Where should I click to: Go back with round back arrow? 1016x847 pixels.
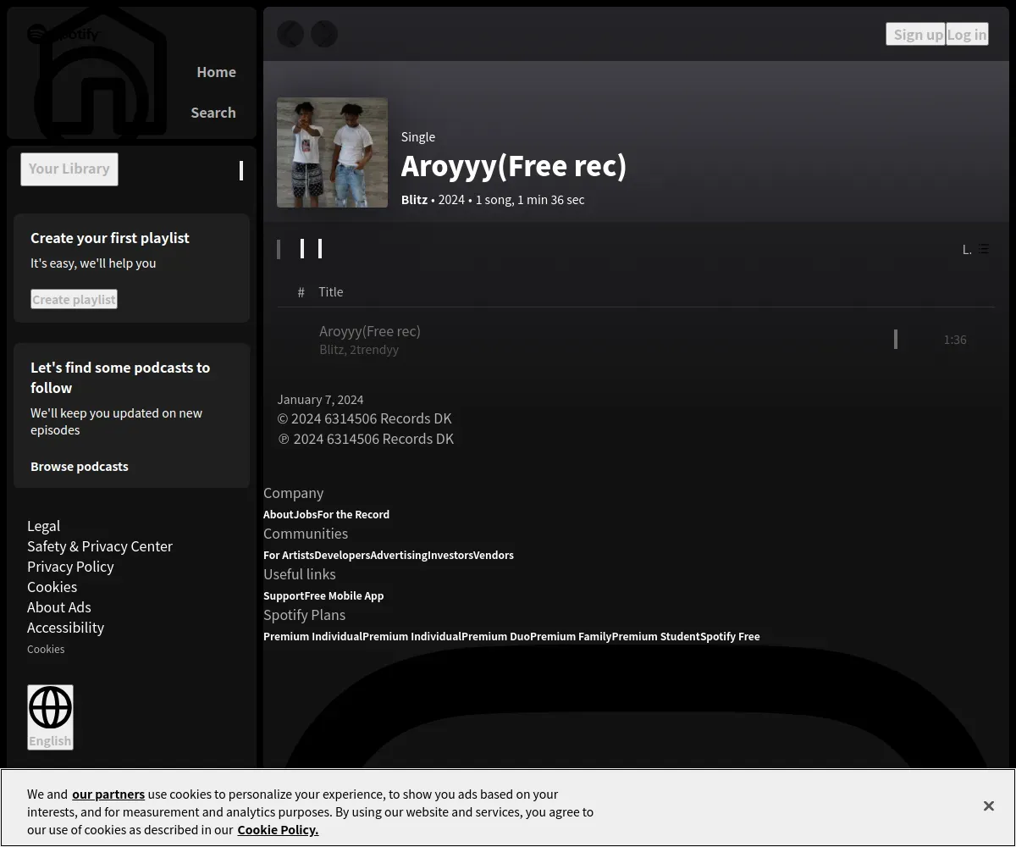(290, 34)
